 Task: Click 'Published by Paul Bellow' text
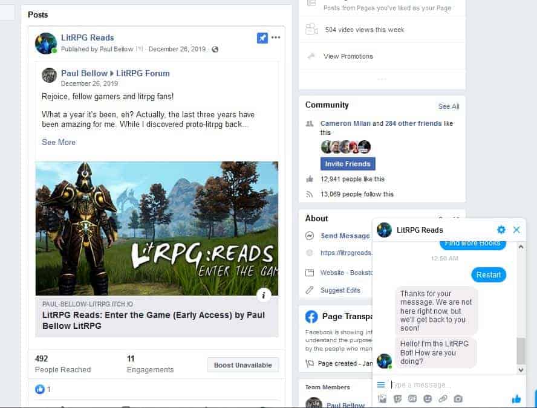(97, 50)
